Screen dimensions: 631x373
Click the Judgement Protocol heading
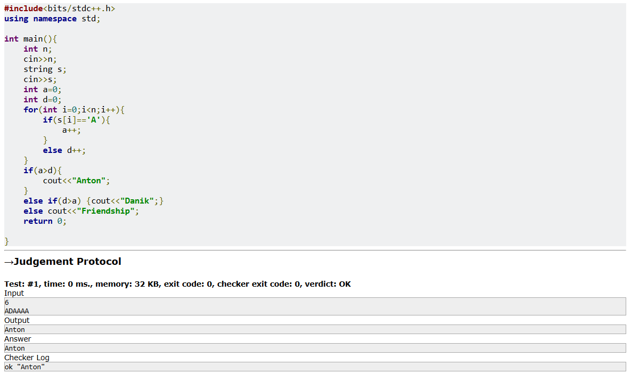coord(63,262)
